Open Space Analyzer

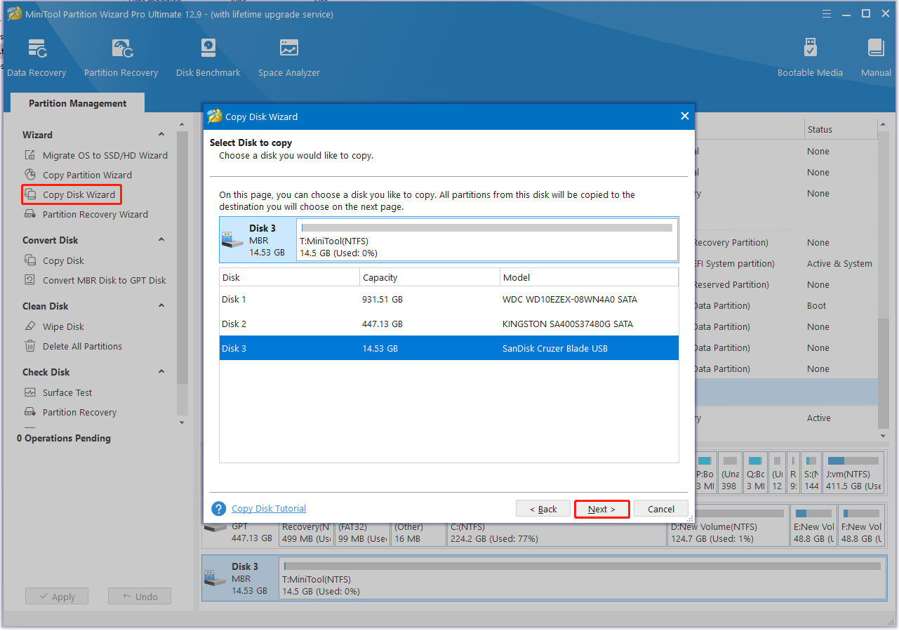[x=288, y=58]
